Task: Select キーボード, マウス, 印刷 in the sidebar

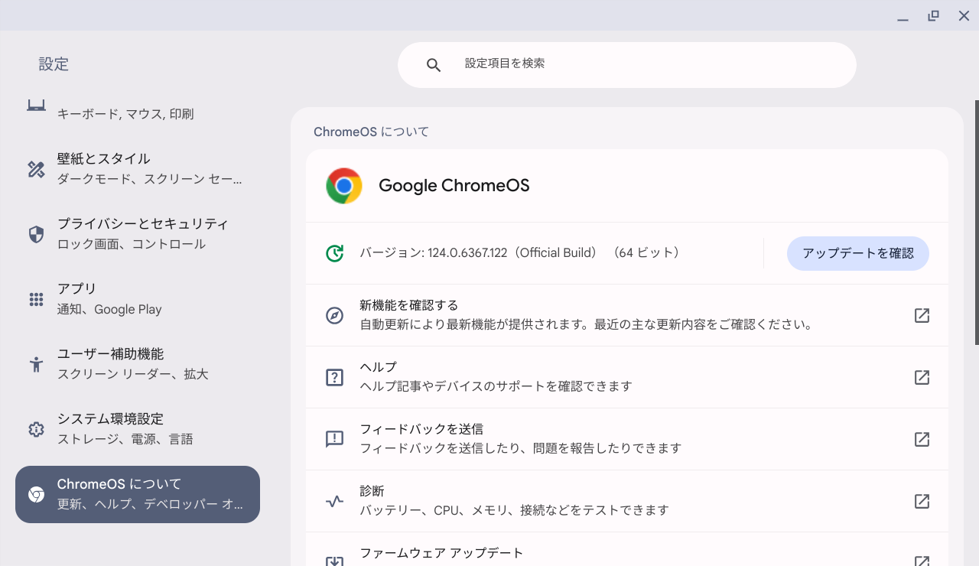Action: [x=125, y=113]
